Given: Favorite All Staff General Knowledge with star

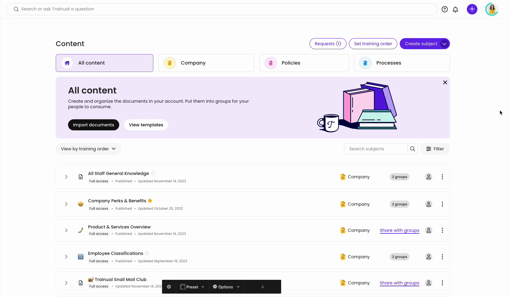Looking at the screenshot, I should tap(153, 173).
